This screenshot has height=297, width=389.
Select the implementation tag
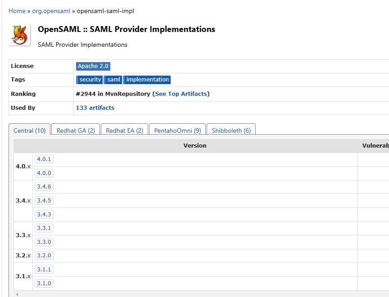147,80
